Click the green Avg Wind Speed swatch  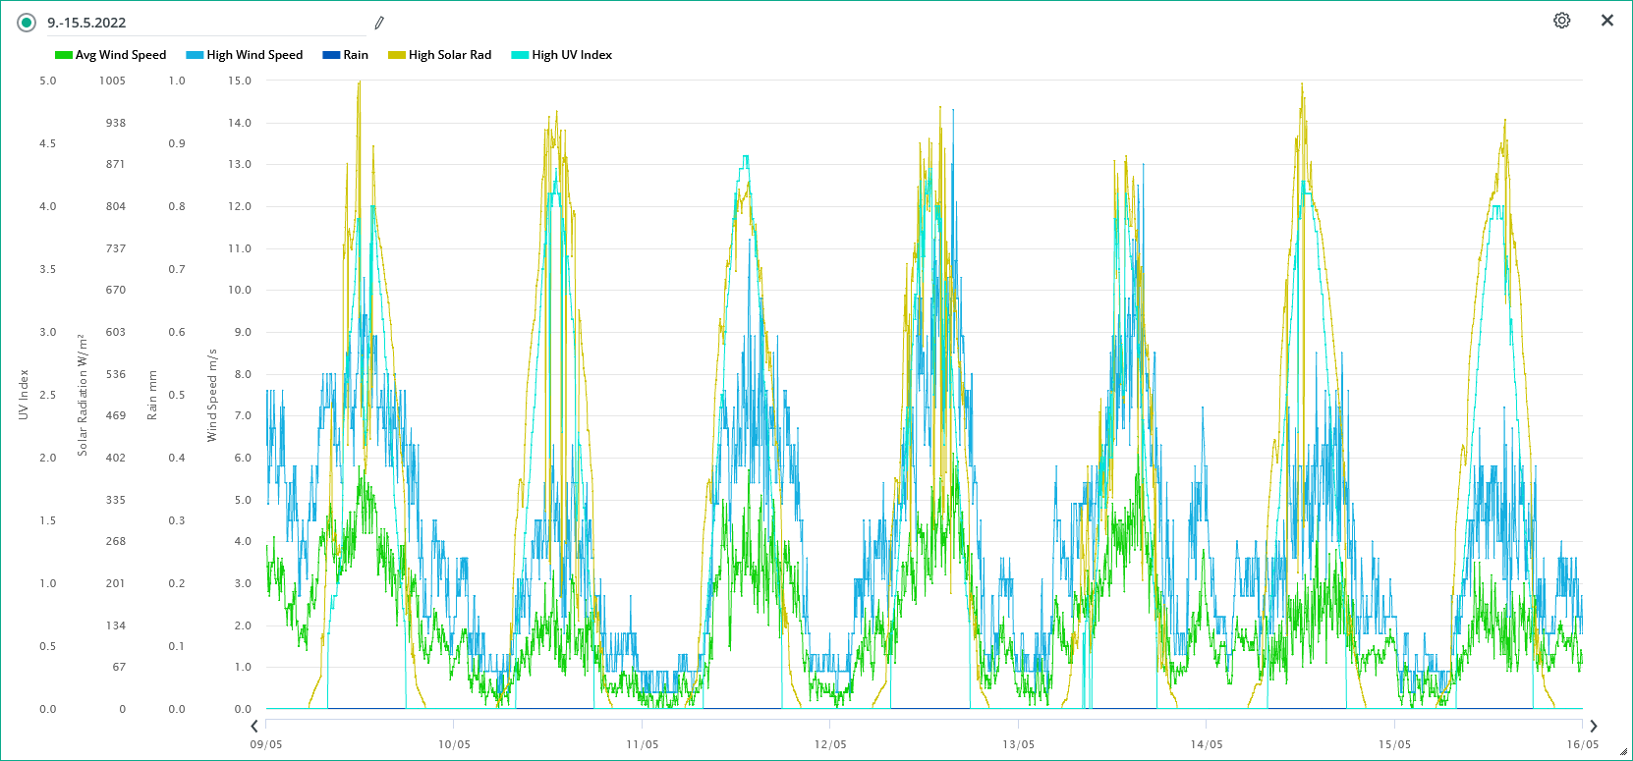tap(64, 55)
